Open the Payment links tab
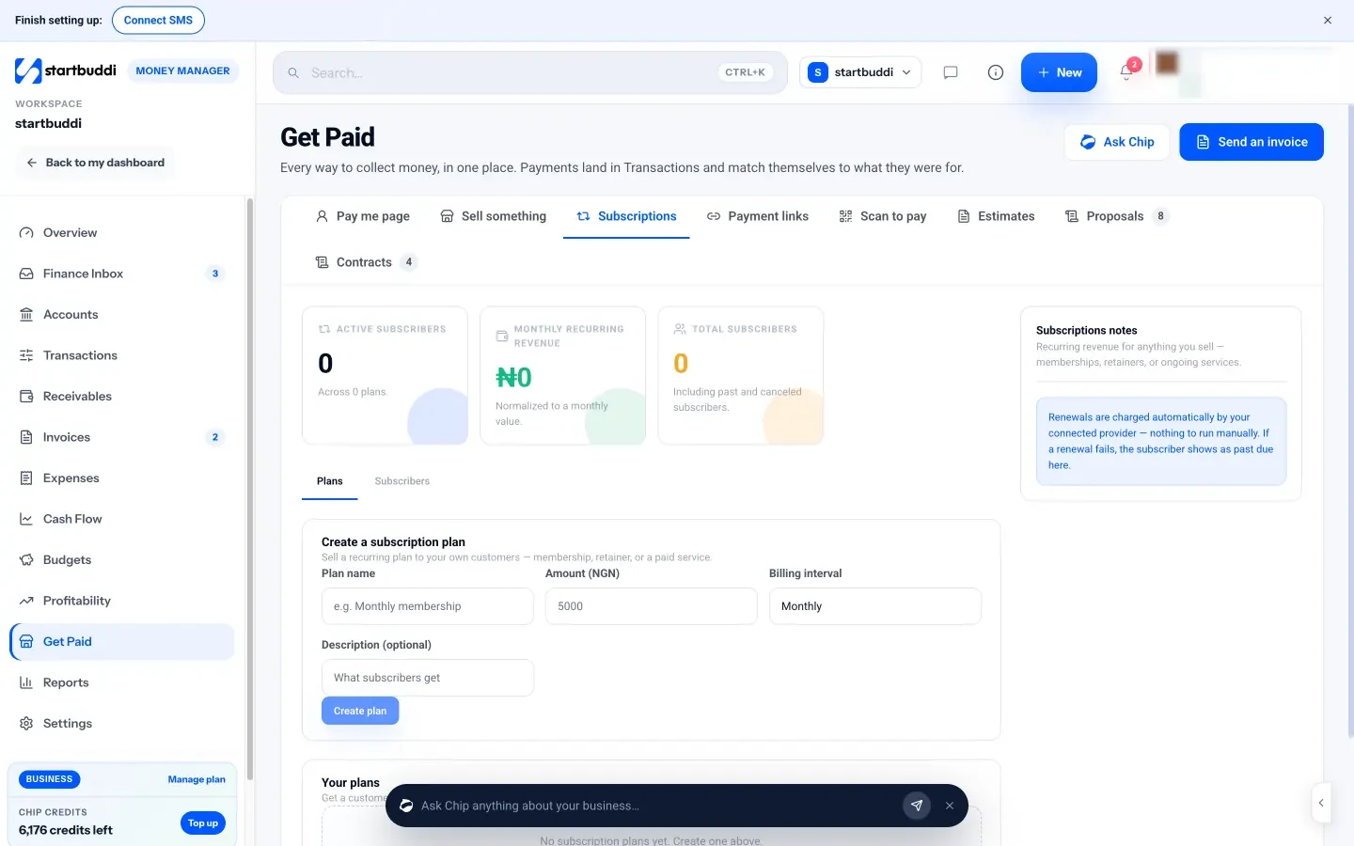Image resolution: width=1354 pixels, height=846 pixels. (758, 216)
